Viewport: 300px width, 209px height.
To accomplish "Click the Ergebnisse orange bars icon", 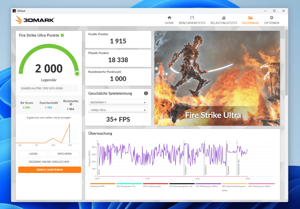I will point(250,17).
